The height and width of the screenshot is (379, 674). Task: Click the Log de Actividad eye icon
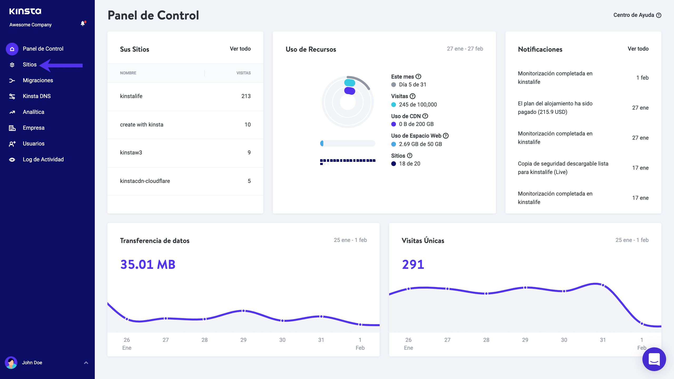12,159
